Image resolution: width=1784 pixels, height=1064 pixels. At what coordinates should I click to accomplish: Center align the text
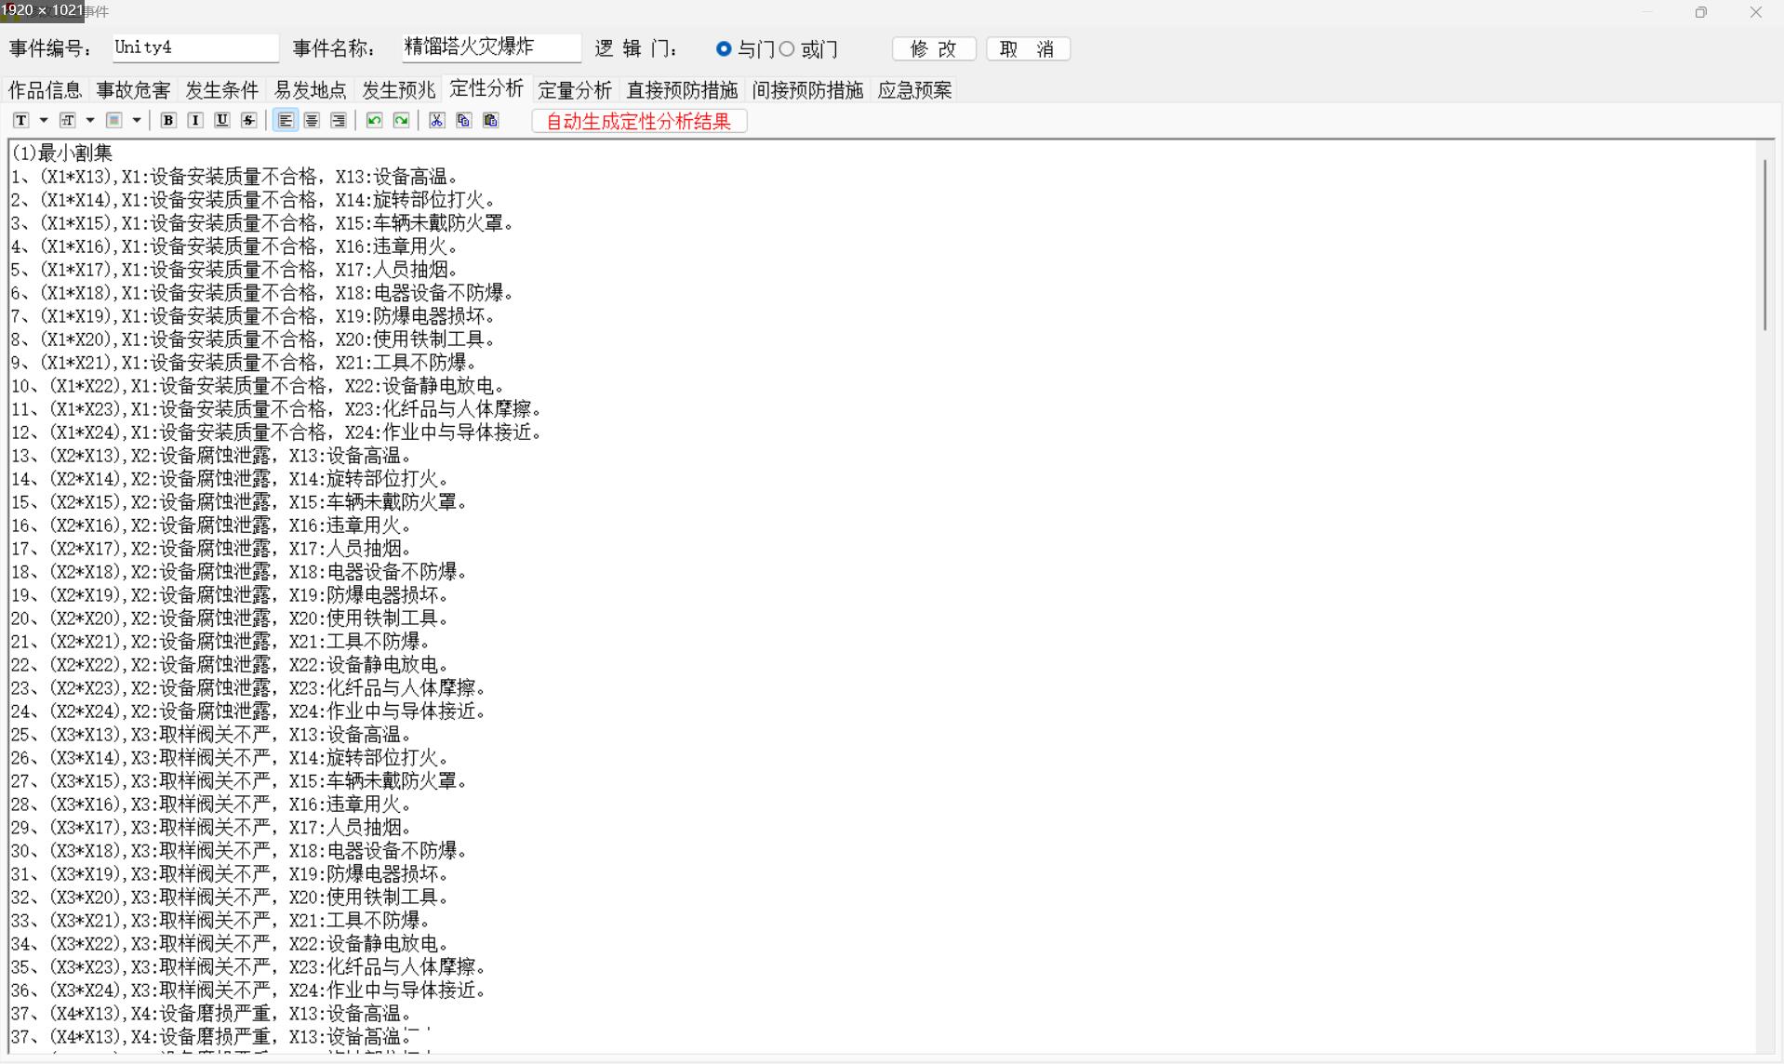click(x=312, y=120)
